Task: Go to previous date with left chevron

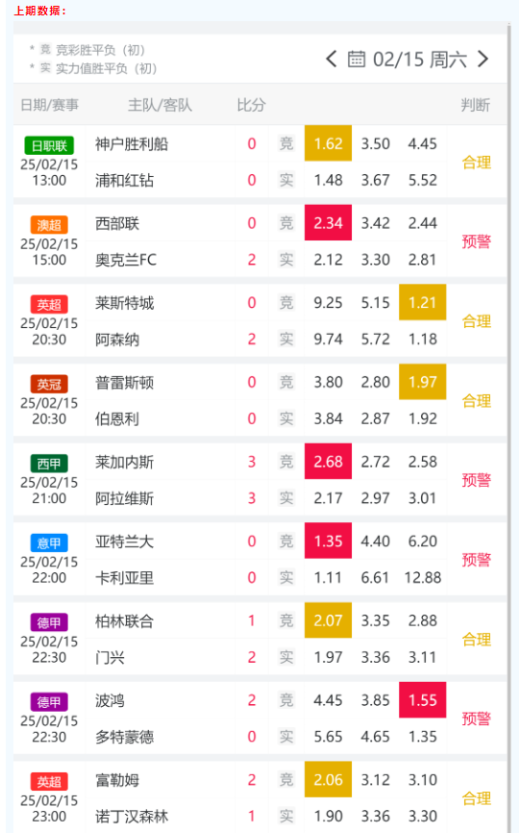Action: tap(331, 59)
